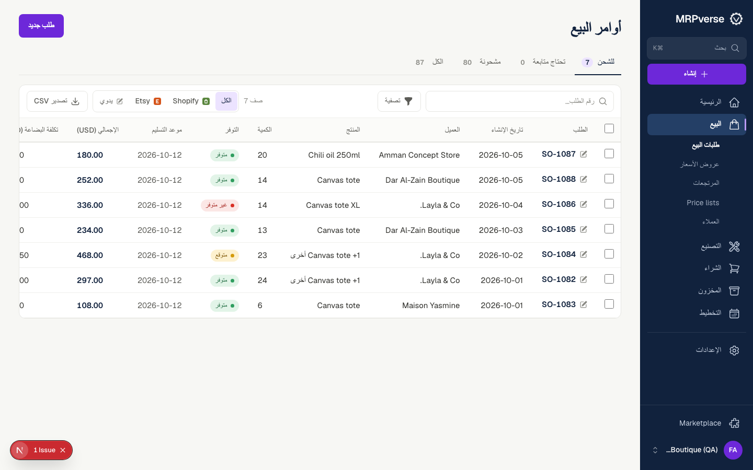Screen dimensions: 753x470
Task: Switch to the للشحن tab
Action: (x=598, y=62)
